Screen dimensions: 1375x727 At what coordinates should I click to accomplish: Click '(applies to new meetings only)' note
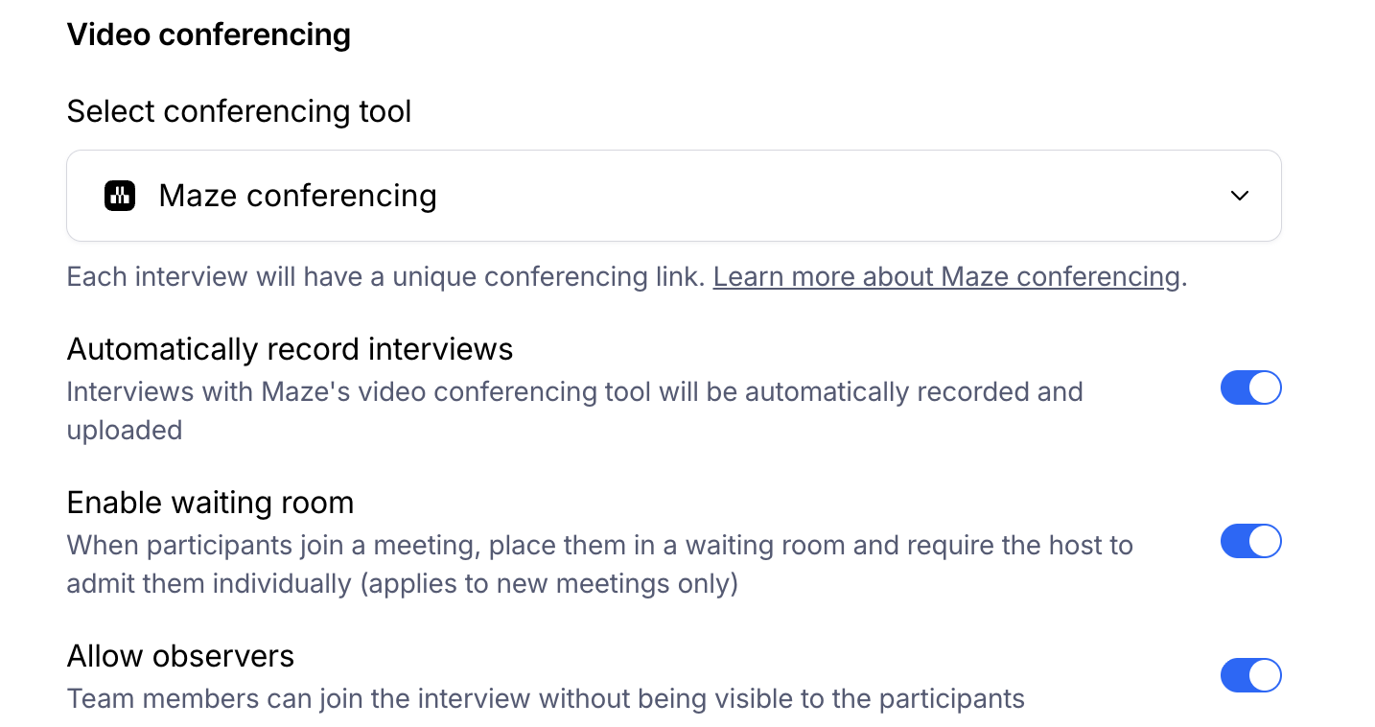coord(549,584)
